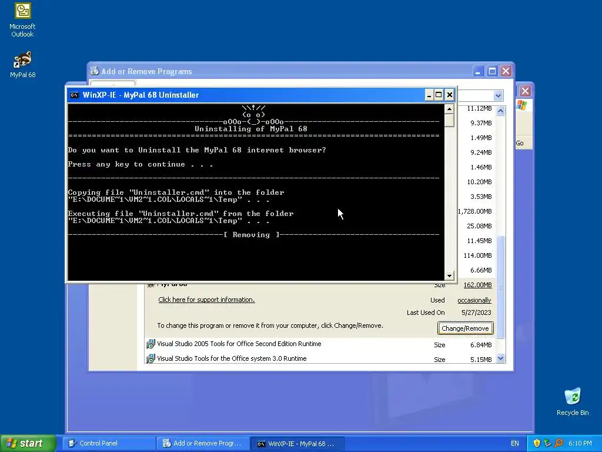Maximize the Add or Remove Programs window
The height and width of the screenshot is (452, 602).
click(492, 71)
